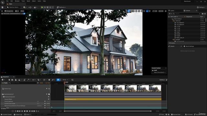
Task: Click the eject icon in main toolbar
Action: click(50, 7)
